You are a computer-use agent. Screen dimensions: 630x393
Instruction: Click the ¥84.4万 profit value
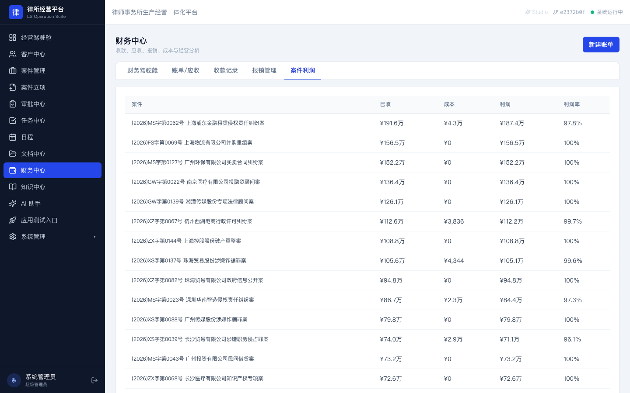coord(511,300)
